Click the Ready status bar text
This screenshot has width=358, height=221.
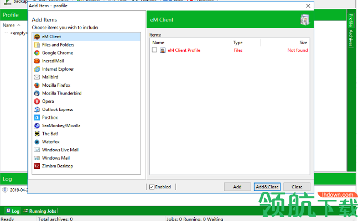click(7, 219)
